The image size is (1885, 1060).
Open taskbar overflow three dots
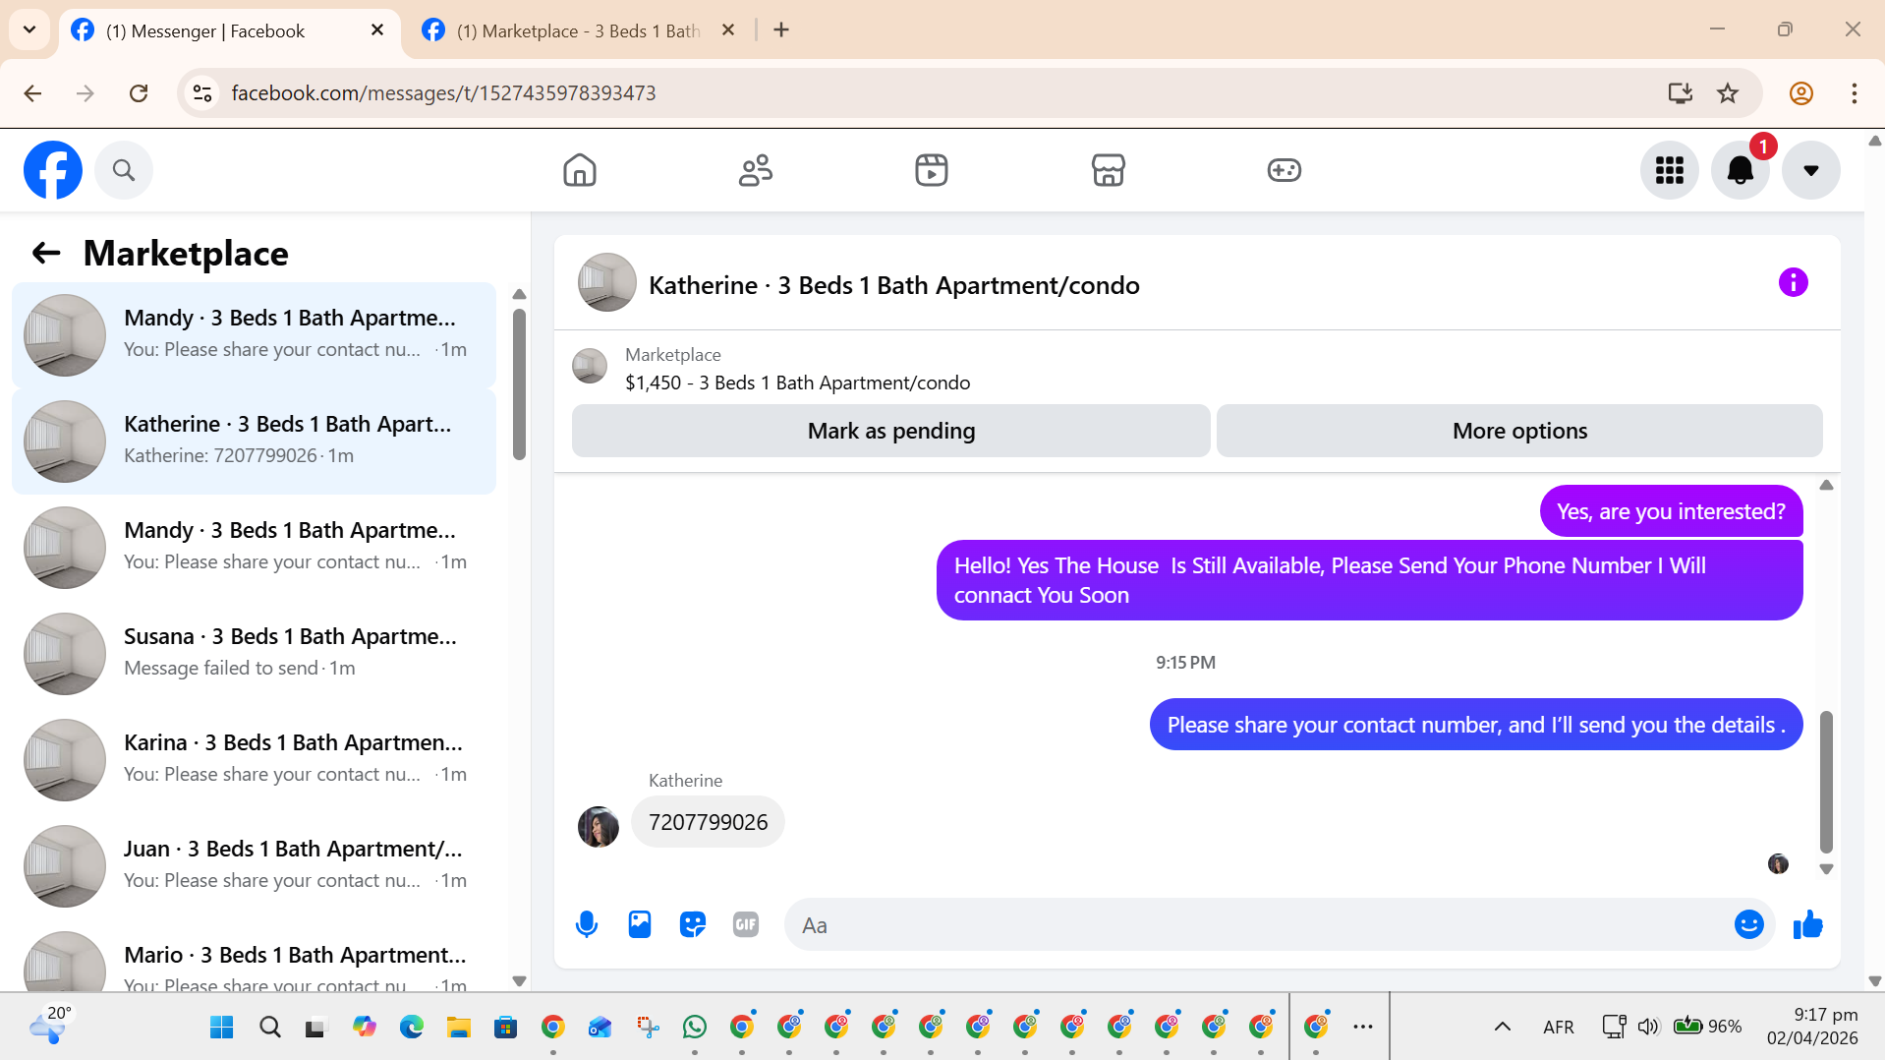pyautogui.click(x=1363, y=1028)
